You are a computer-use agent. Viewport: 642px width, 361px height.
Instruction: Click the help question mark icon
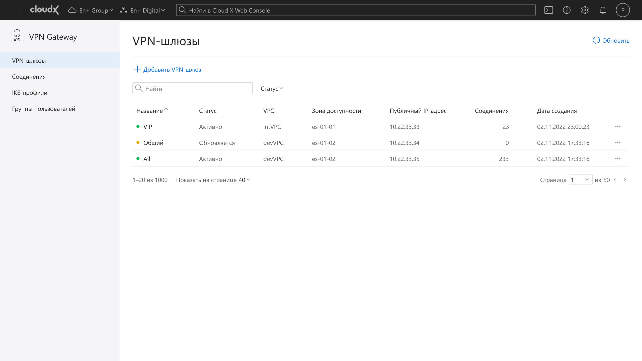pos(567,10)
